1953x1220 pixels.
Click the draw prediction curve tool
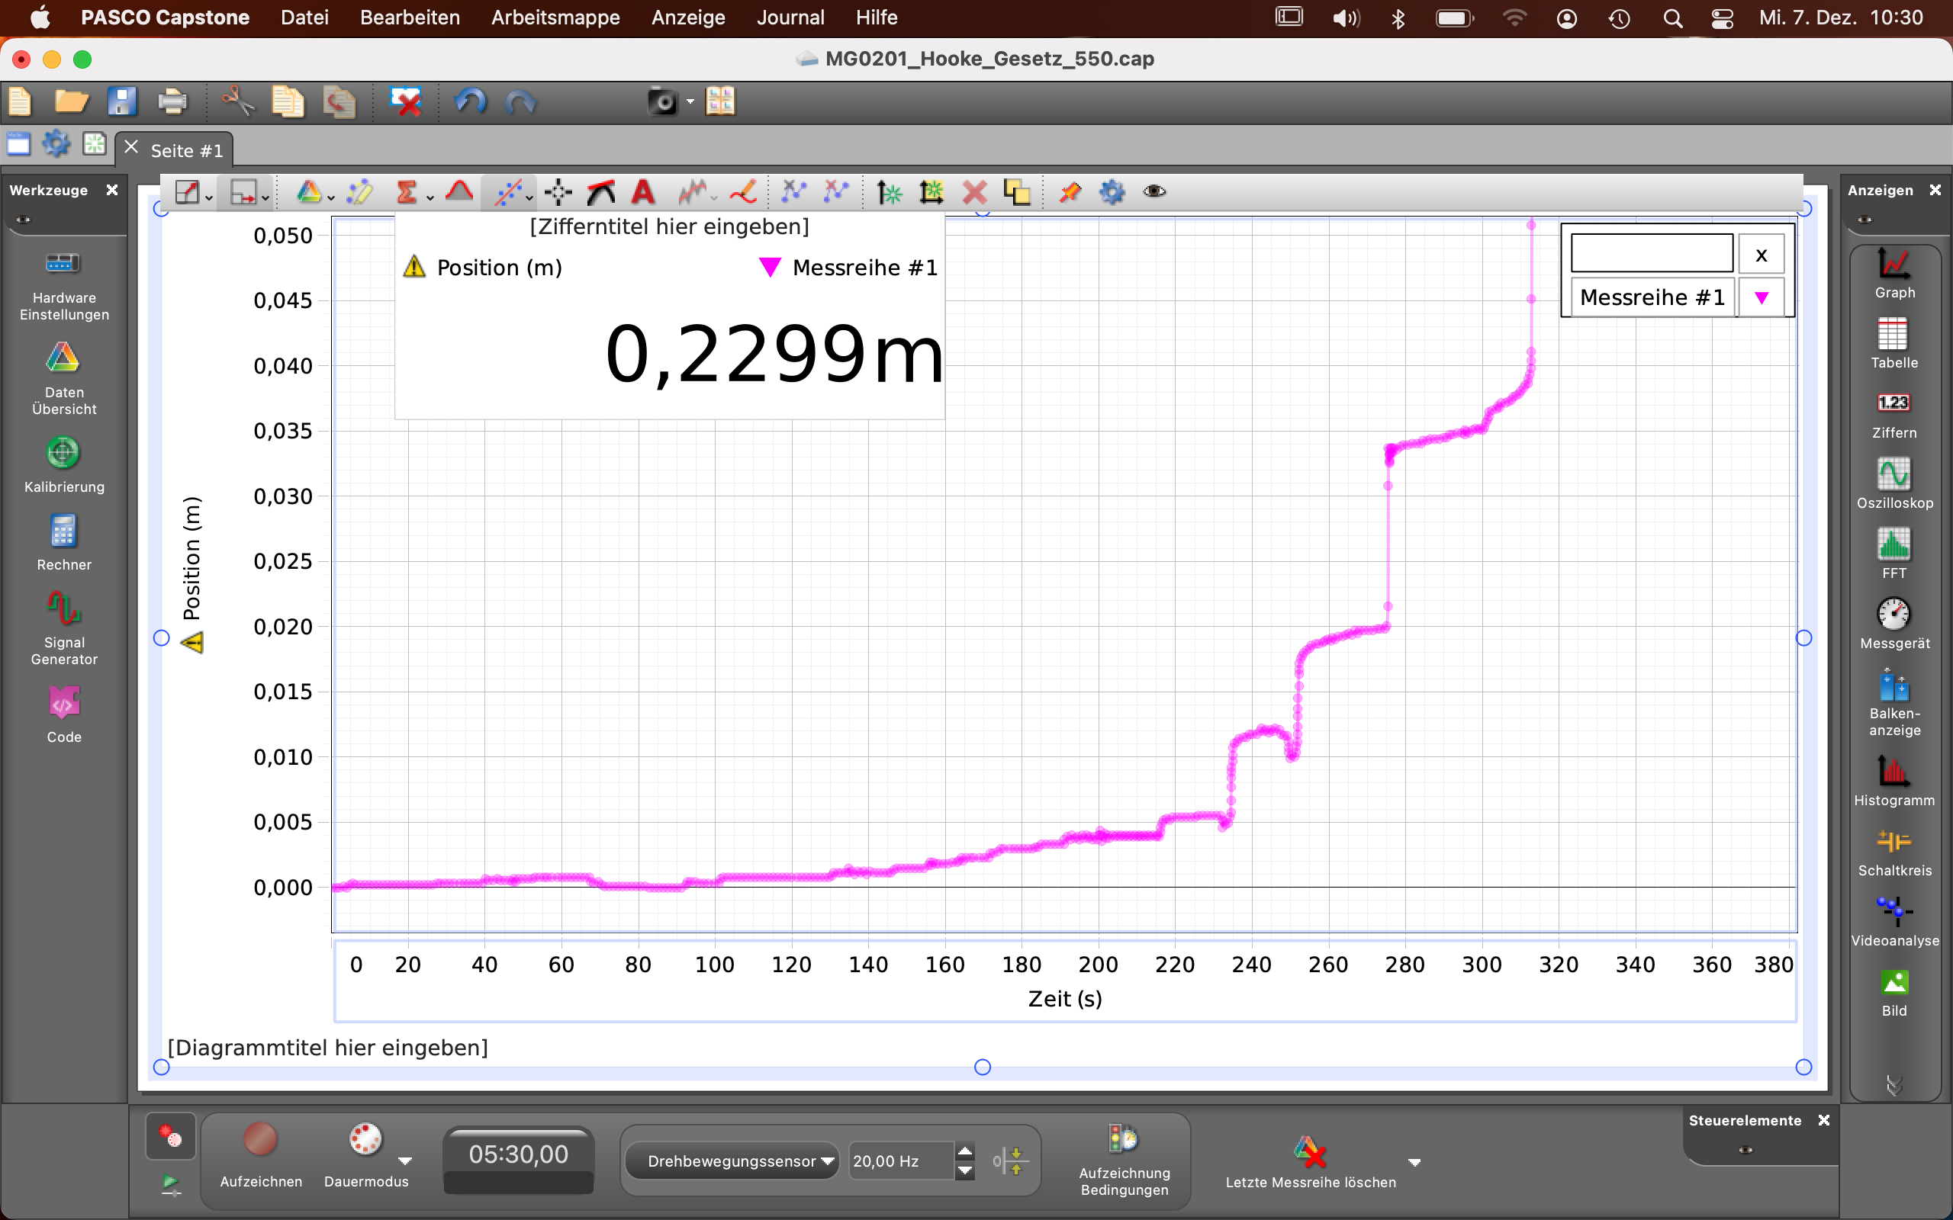pos(742,192)
